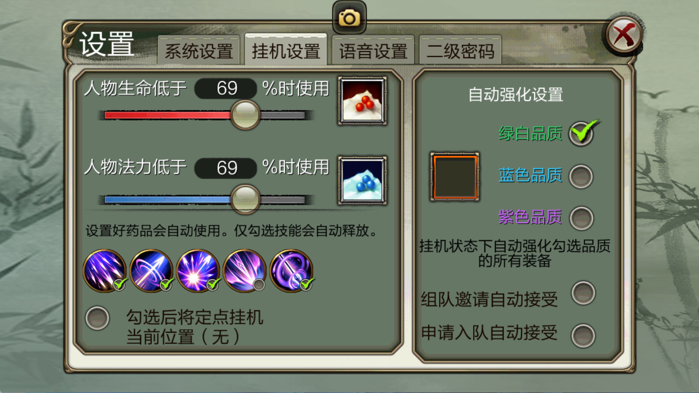The height and width of the screenshot is (393, 699).
Task: Switch to the 语音设置 tab
Action: point(373,51)
